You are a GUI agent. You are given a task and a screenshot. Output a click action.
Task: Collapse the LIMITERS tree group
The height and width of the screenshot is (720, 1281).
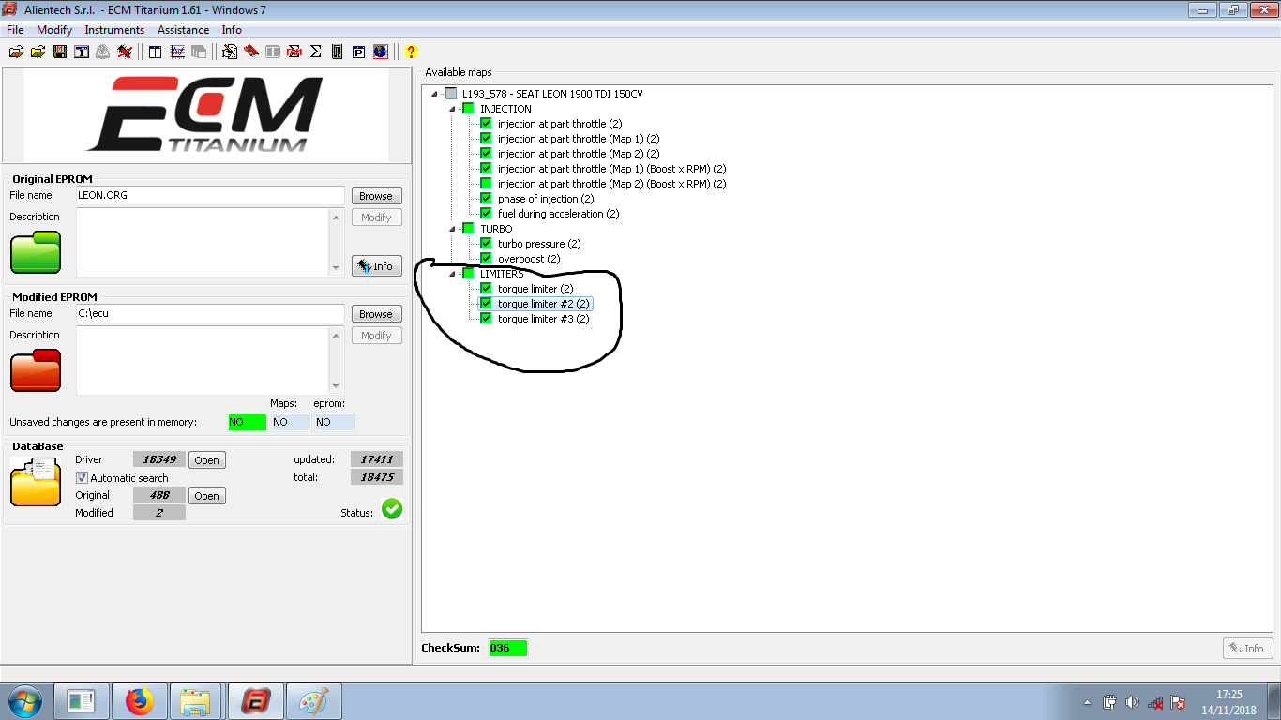tap(452, 274)
